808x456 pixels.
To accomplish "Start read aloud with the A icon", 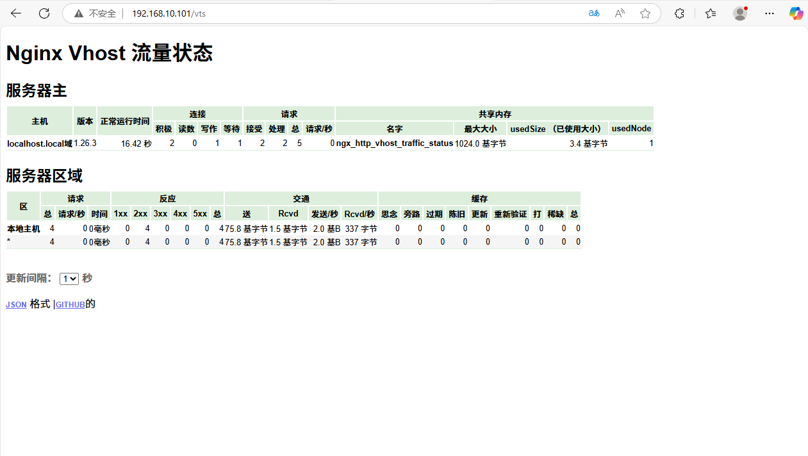I will pyautogui.click(x=619, y=13).
